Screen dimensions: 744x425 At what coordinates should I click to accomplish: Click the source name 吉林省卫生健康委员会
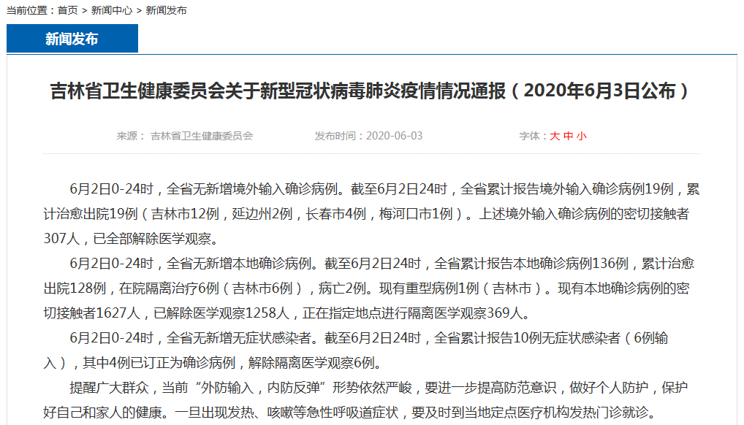pyautogui.click(x=202, y=136)
